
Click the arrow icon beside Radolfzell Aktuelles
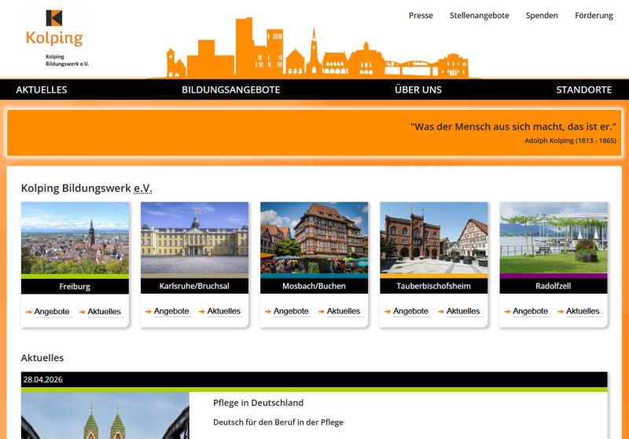(561, 312)
